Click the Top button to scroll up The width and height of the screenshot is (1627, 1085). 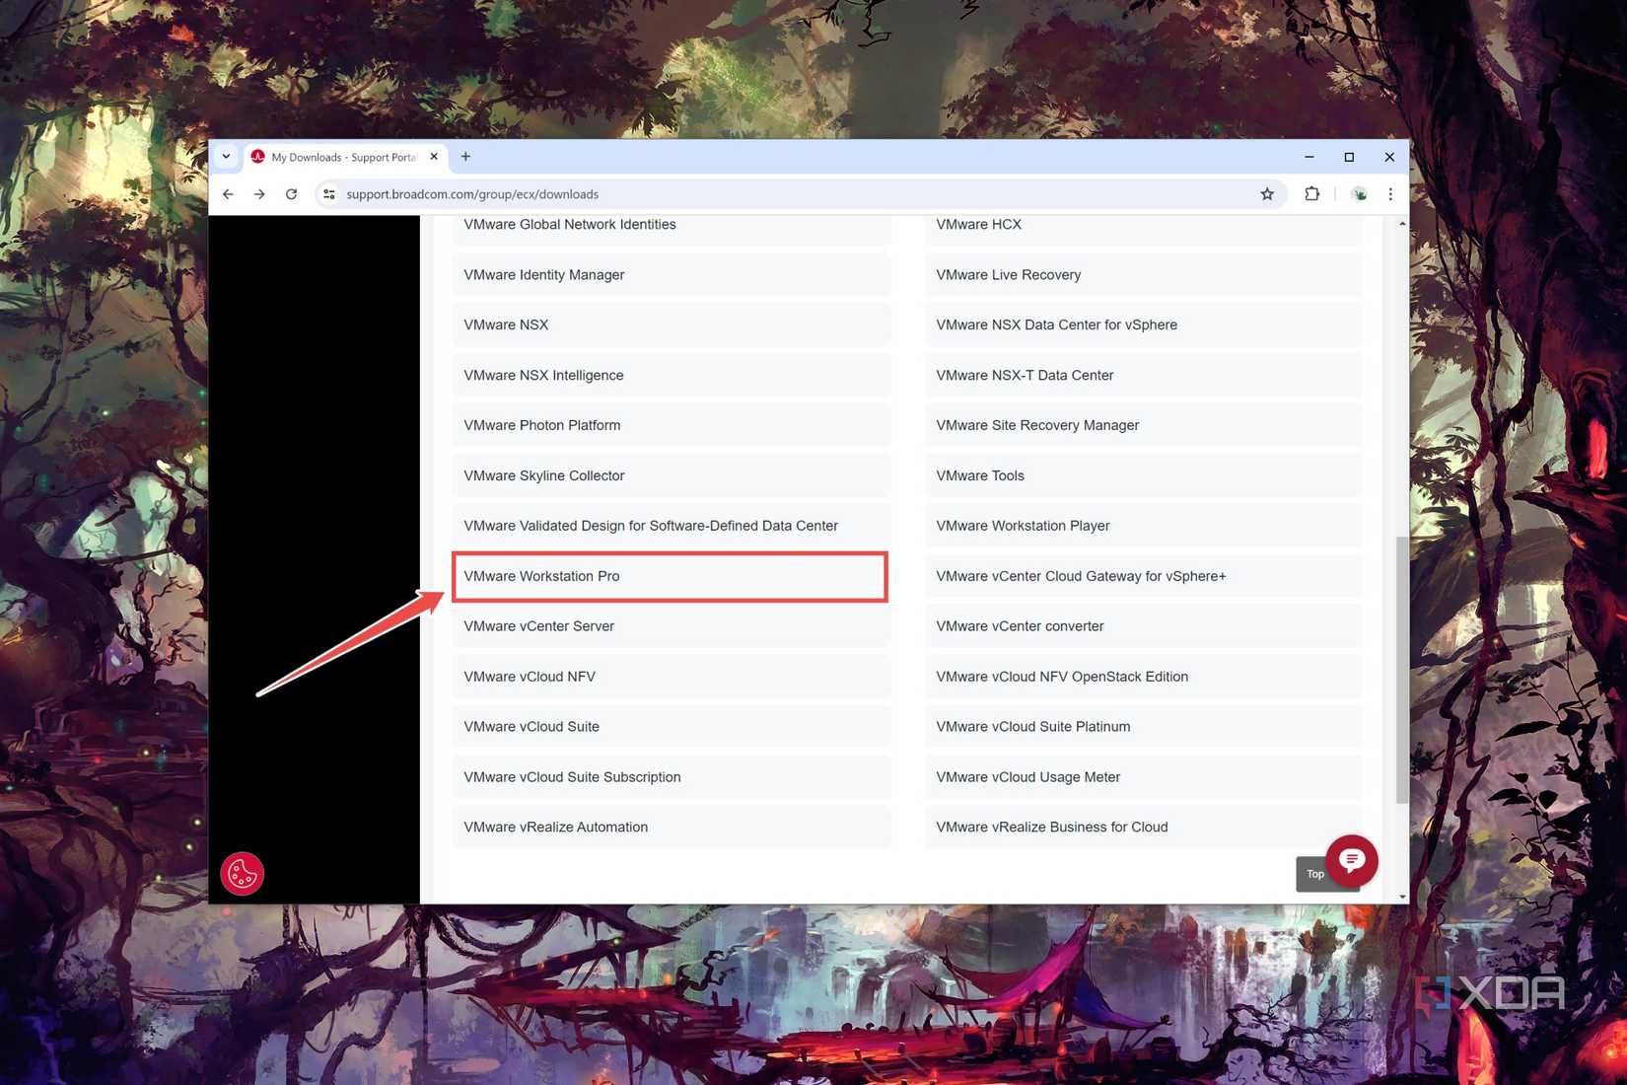point(1315,874)
